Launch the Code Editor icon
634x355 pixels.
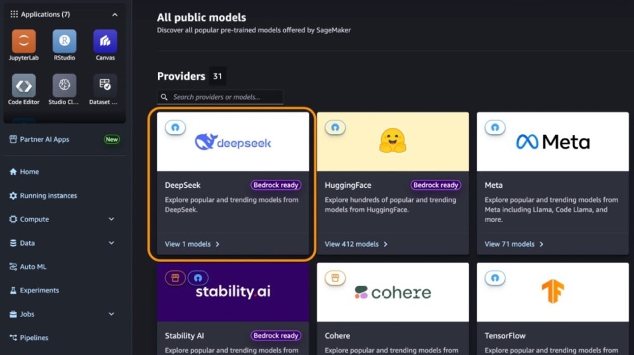click(24, 86)
